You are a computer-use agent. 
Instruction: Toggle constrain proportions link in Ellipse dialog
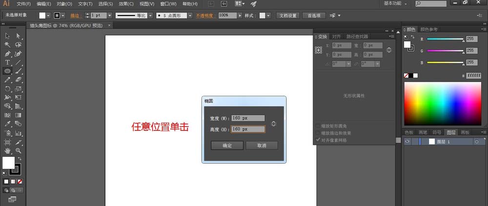tap(274, 124)
